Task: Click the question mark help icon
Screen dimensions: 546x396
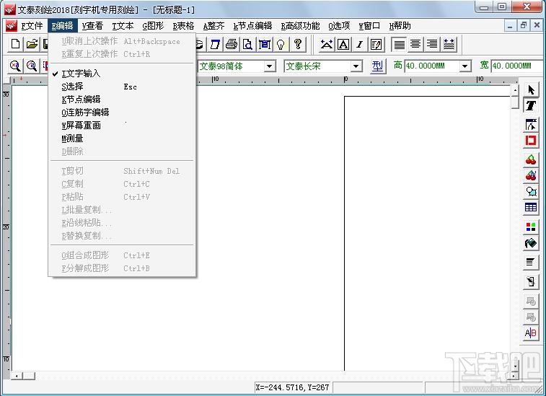Action: [297, 44]
